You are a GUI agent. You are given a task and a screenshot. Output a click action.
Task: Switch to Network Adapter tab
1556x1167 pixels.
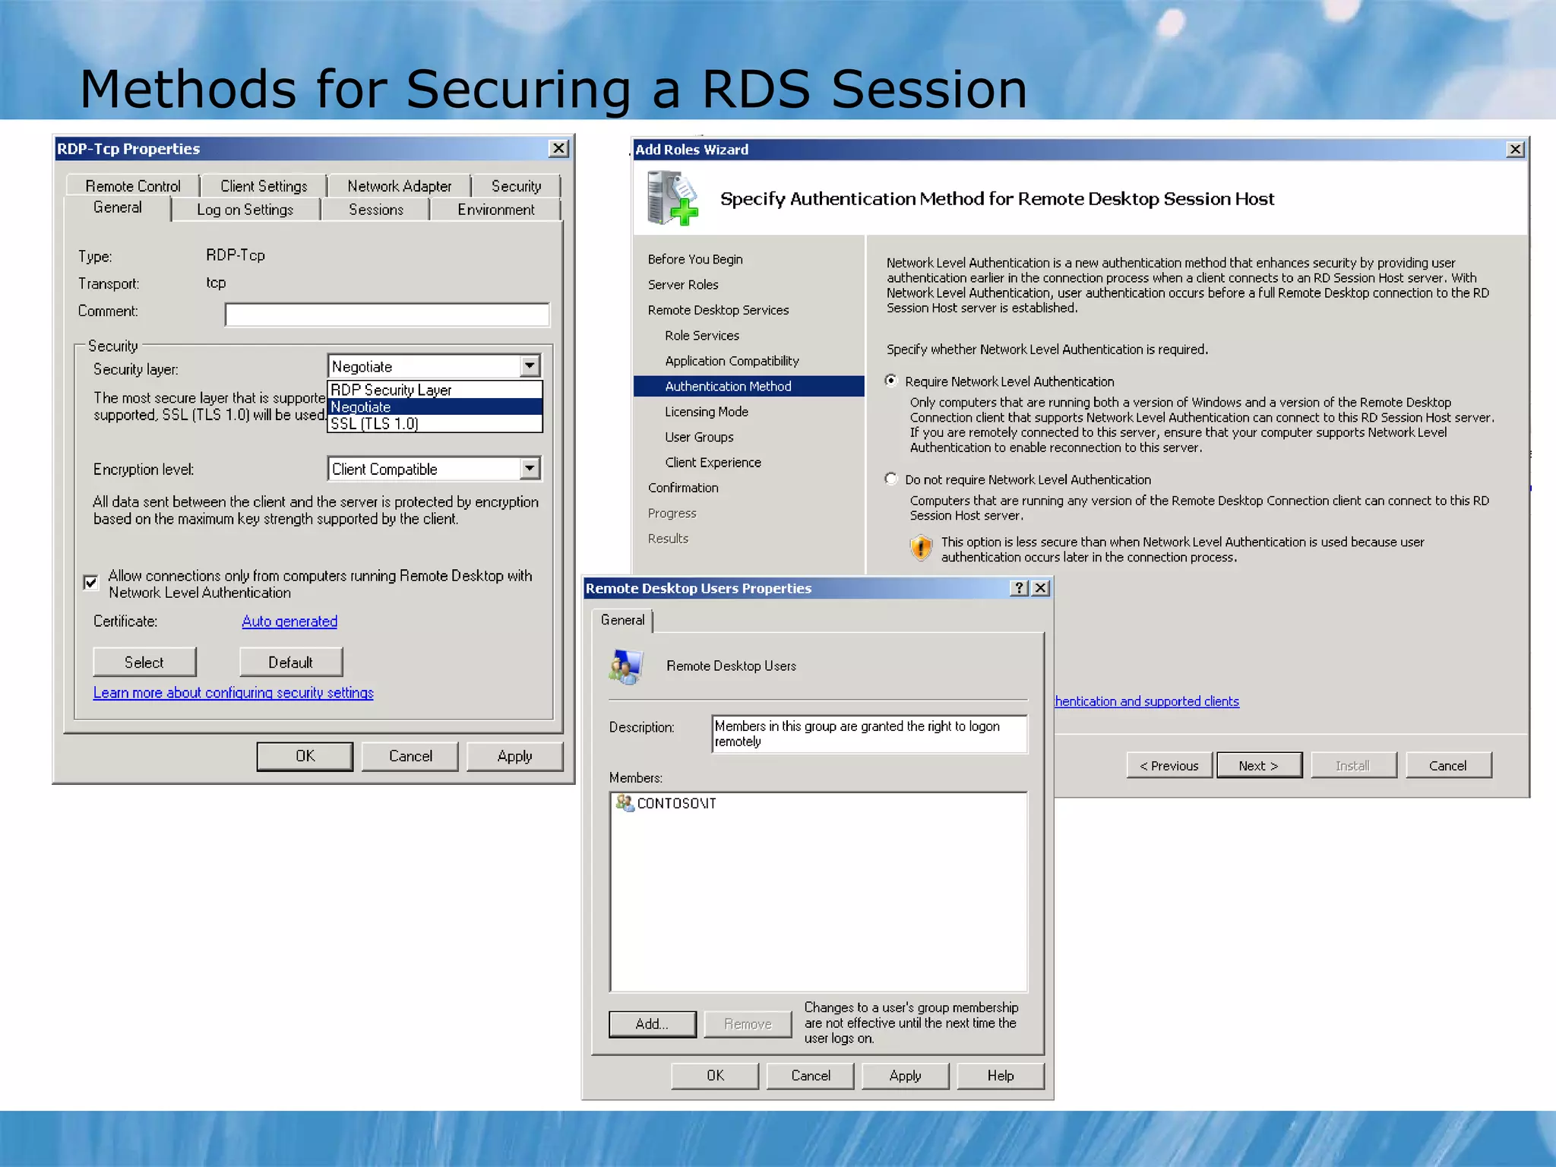399,186
